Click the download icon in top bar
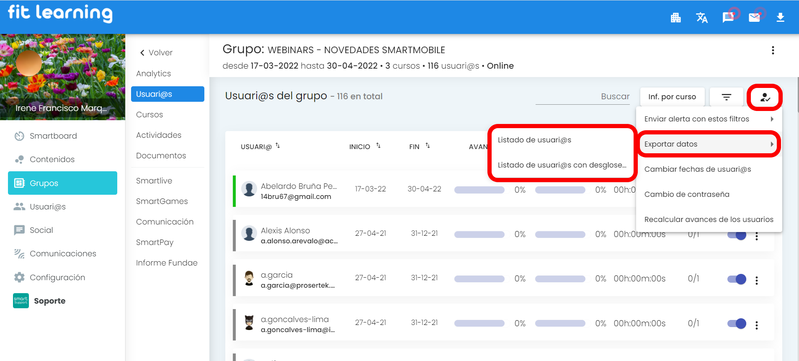Screen dimensions: 799x361 click(780, 18)
